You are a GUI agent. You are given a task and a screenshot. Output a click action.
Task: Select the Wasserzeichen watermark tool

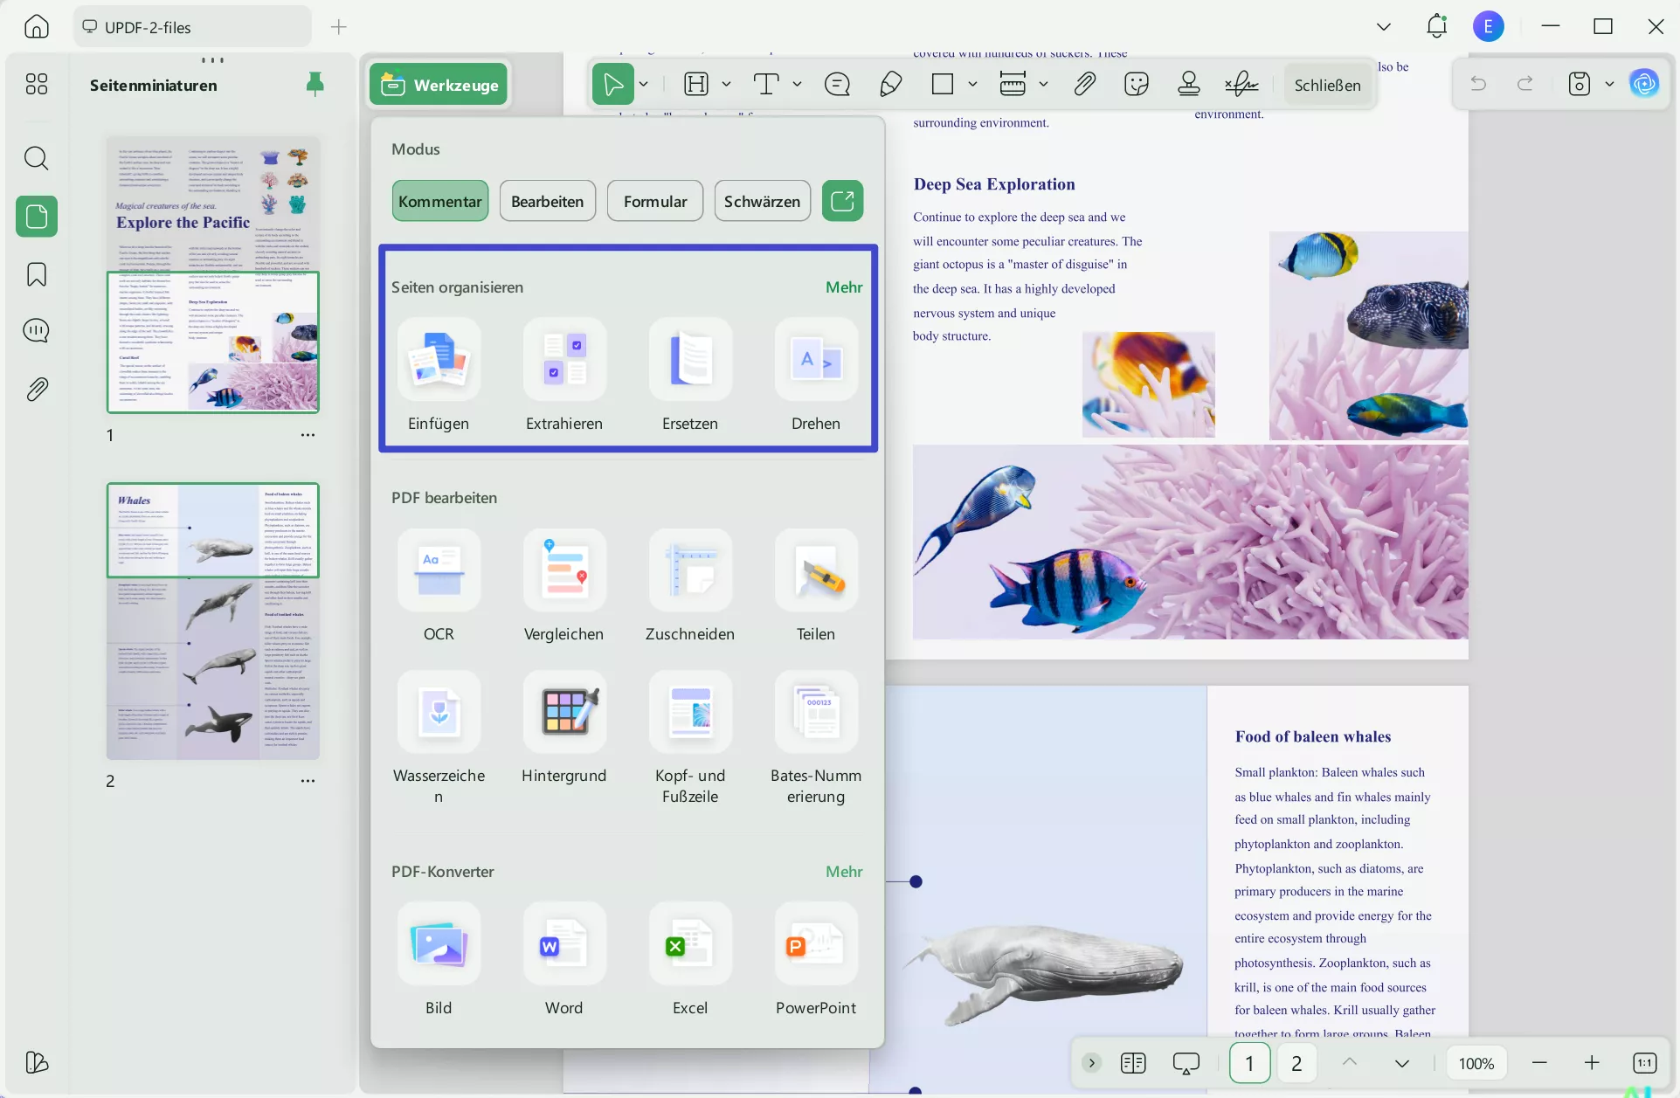pyautogui.click(x=439, y=712)
